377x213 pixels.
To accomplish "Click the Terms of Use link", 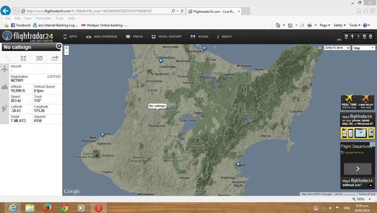I will (x=367, y=194).
